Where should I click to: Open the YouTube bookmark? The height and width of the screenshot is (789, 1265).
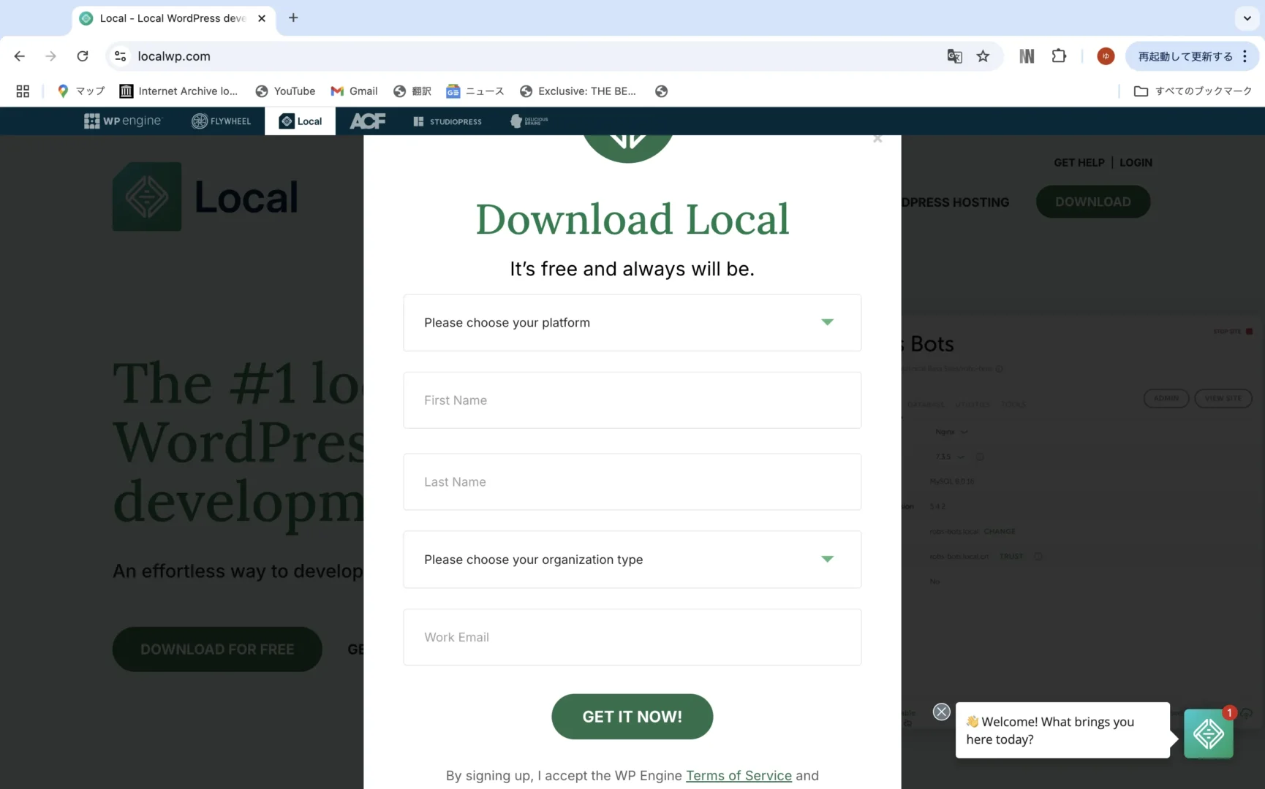285,91
